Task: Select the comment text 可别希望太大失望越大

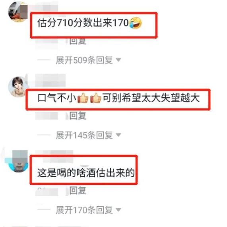Action: pyautogui.click(x=151, y=98)
